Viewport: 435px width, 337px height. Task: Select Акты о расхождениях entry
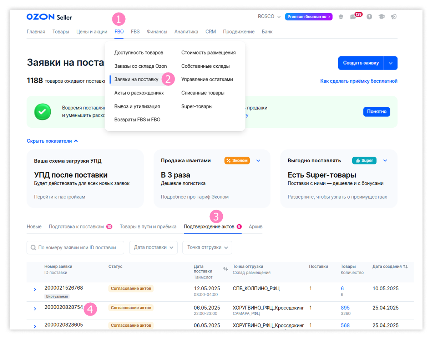139,93
